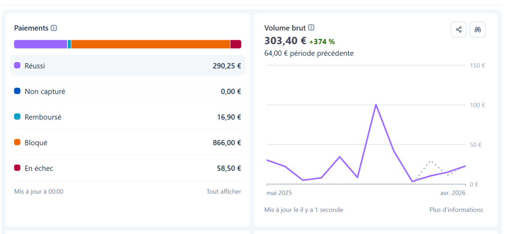Click the info icon next to Paiements
Screen dimensions: 510x234
pos(54,28)
